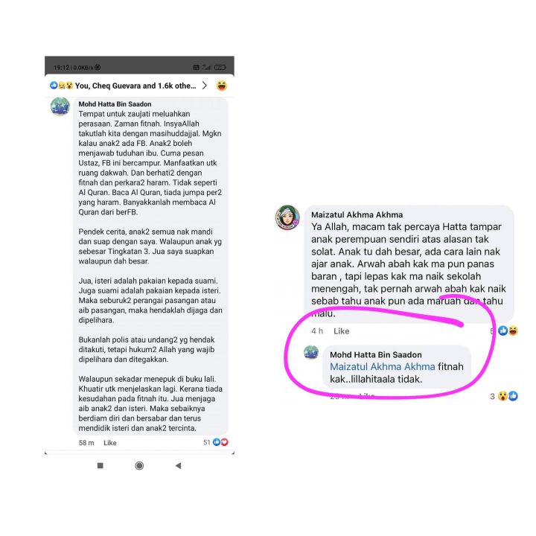Tap Android square recent apps button
Screen dimensions: 536x536
(x=100, y=465)
